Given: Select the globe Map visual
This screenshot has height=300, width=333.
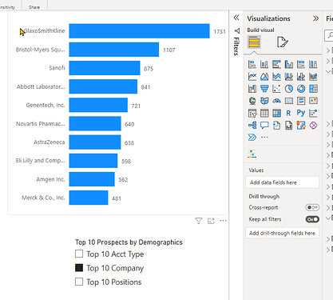Looking at the screenshot, I should (x=252, y=101).
